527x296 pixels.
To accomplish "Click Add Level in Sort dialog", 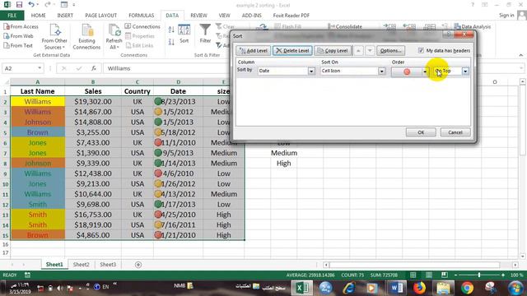I will coord(253,51).
